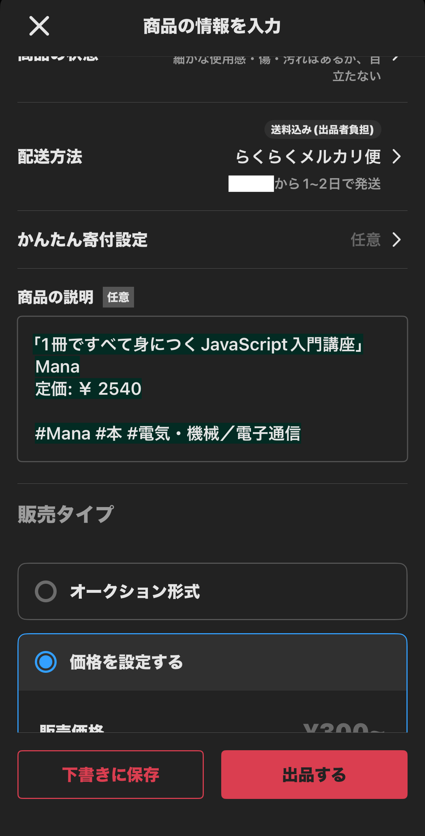Tap 下書きに保存 button
425x836 pixels.
110,775
